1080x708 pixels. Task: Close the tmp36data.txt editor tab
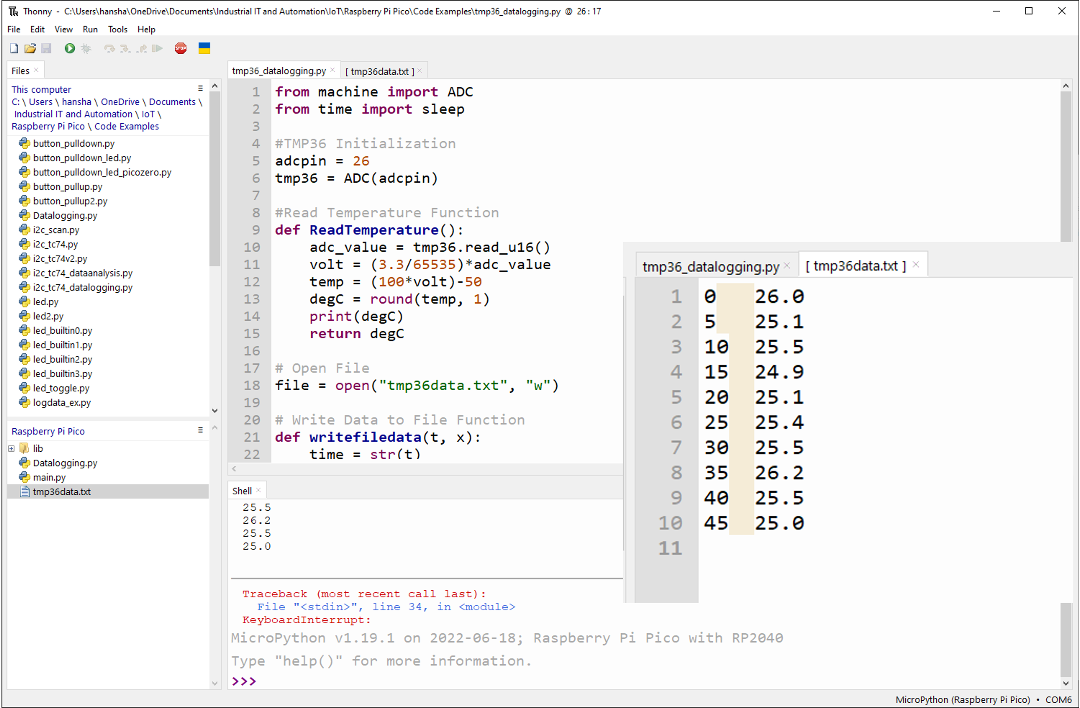(x=420, y=70)
